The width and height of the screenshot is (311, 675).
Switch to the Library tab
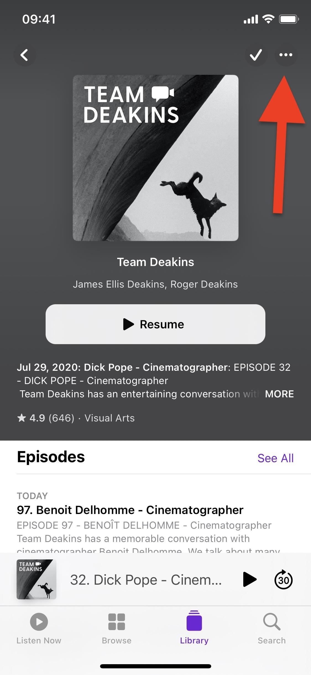click(x=194, y=628)
